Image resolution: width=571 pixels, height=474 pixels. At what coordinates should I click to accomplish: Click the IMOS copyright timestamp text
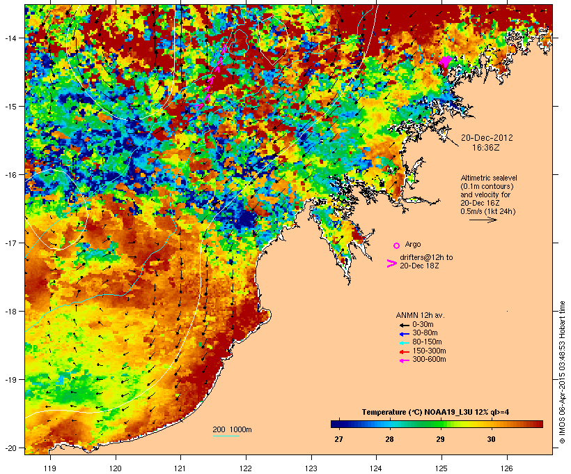[x=562, y=372]
